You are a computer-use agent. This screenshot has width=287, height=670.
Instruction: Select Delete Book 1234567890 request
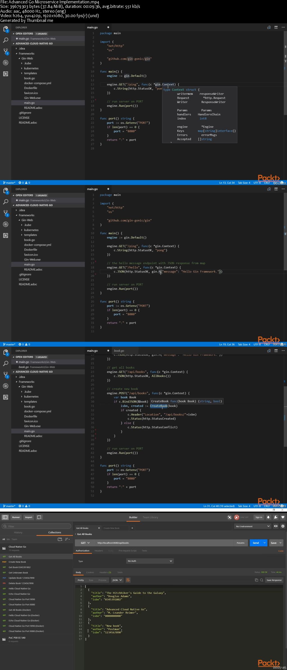(x=36, y=583)
